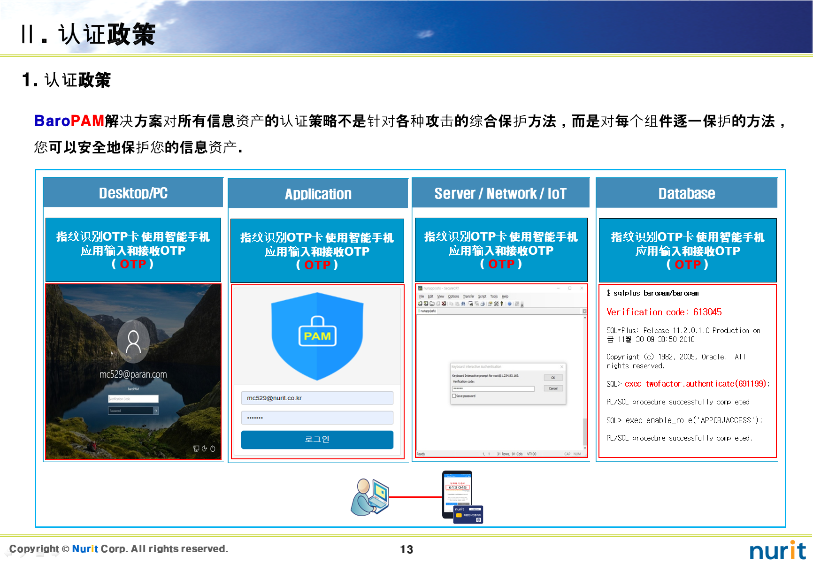Click 'mc529@paran.com' on login screen
The width and height of the screenshot is (813, 563).
(x=133, y=374)
